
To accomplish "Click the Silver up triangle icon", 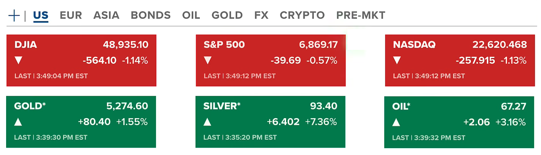I will (208, 122).
